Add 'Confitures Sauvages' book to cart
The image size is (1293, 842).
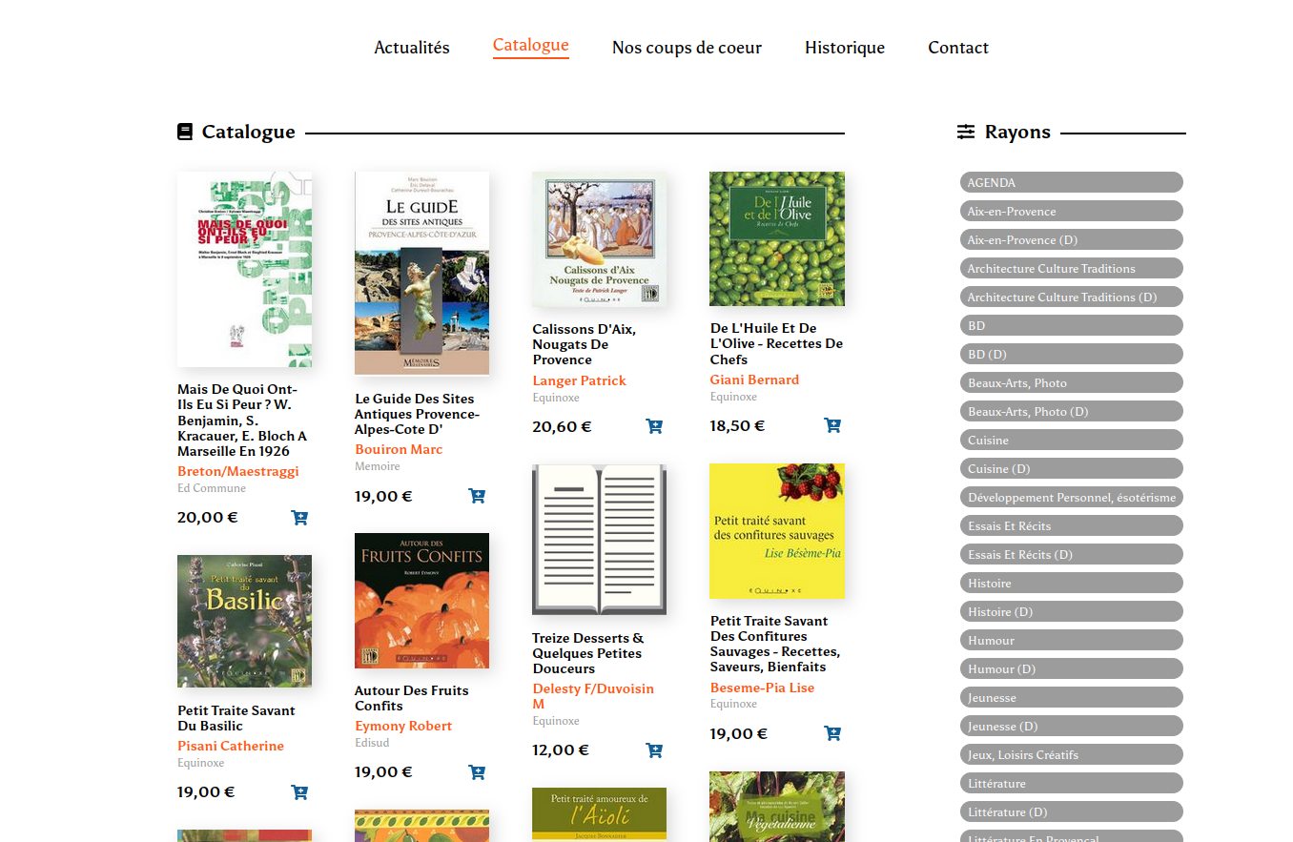point(832,733)
